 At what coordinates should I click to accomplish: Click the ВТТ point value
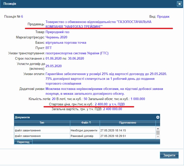click(x=49, y=48)
